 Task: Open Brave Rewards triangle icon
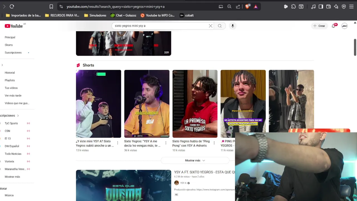(x=256, y=6)
